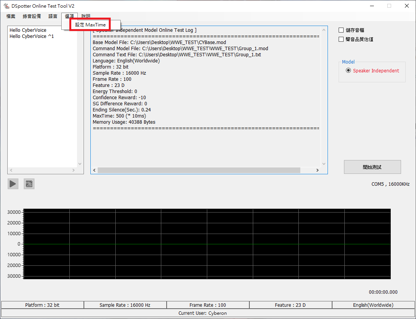Click command list right scroll arrow
Screen dimensions: 416x319
pyautogui.click(x=74, y=170)
